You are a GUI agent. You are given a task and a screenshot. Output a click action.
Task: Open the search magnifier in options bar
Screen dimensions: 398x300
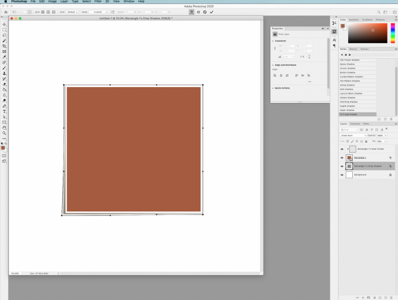[x=379, y=12]
